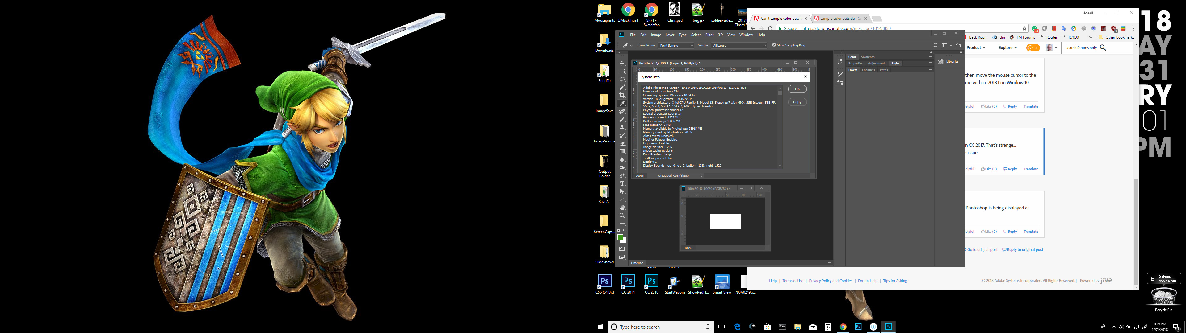Click the Chrome address bar URL

[x=846, y=28]
